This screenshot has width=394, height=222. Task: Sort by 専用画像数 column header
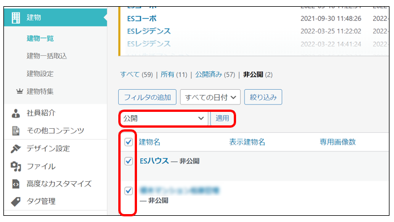pyautogui.click(x=337, y=142)
